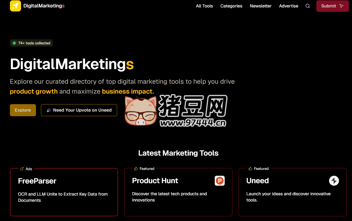
Task: Click the 'Need Your Upvote on Uneed' button
Action: (79, 110)
